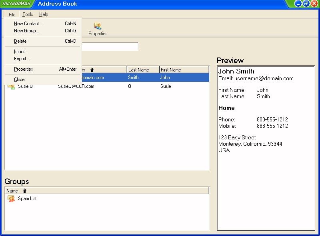Click Close in the File menu
The height and width of the screenshot is (236, 320).
click(19, 79)
